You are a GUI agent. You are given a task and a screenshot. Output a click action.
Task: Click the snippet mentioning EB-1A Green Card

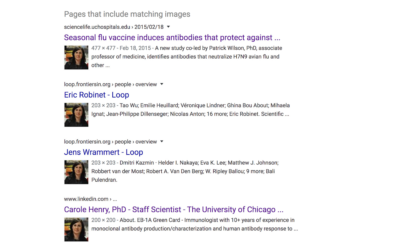click(x=194, y=224)
